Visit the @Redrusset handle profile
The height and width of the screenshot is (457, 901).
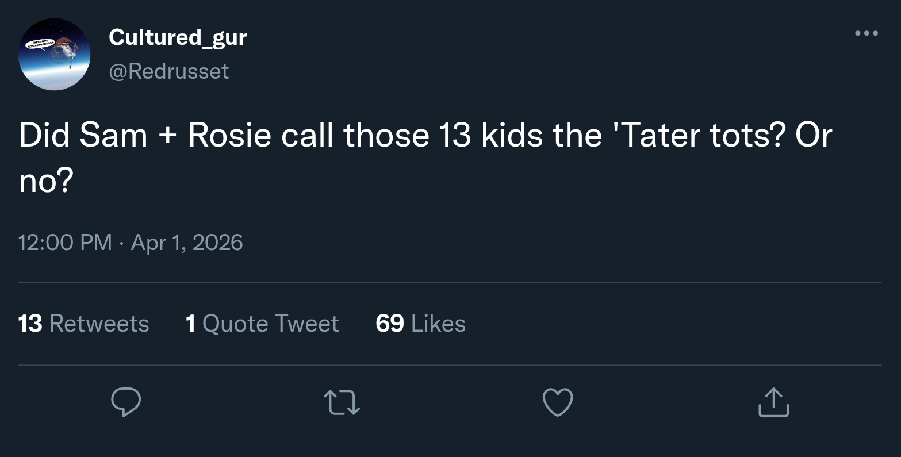168,71
